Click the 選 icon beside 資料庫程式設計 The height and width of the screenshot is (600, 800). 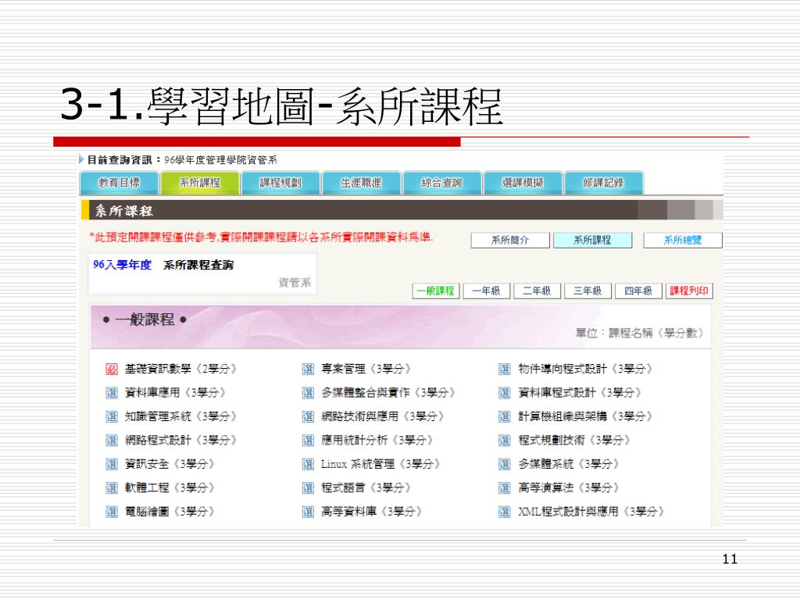click(x=505, y=393)
